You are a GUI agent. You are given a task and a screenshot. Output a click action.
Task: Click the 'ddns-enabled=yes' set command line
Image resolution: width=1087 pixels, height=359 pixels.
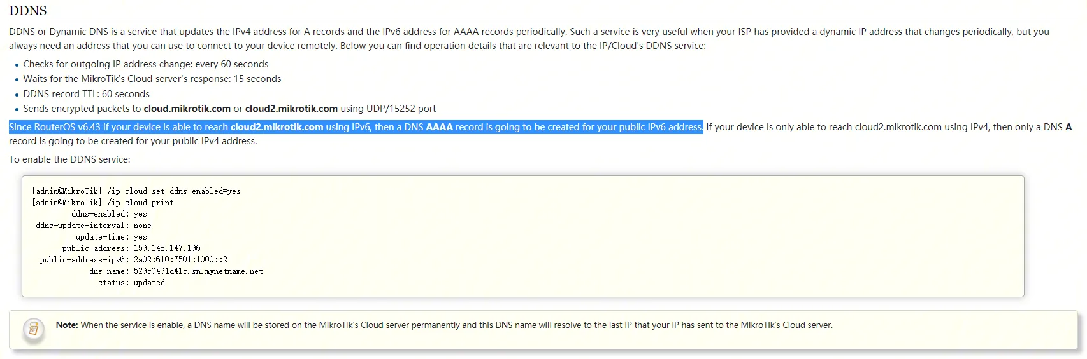click(136, 191)
